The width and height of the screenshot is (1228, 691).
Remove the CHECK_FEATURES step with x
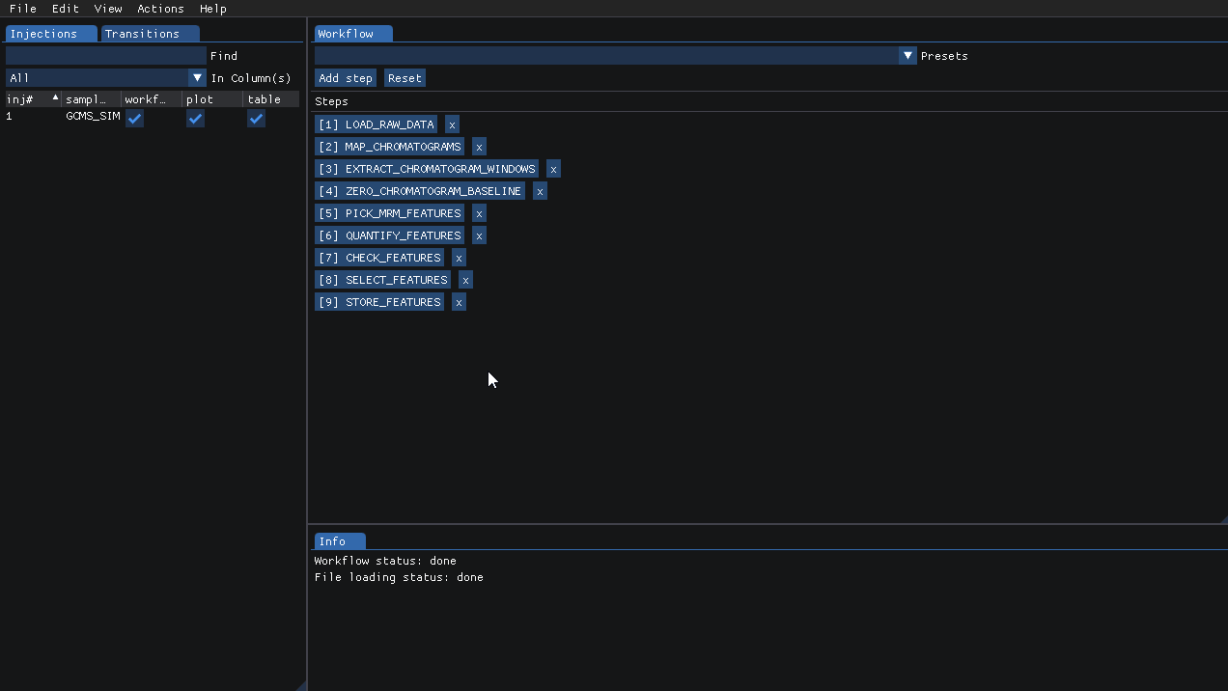459,258
